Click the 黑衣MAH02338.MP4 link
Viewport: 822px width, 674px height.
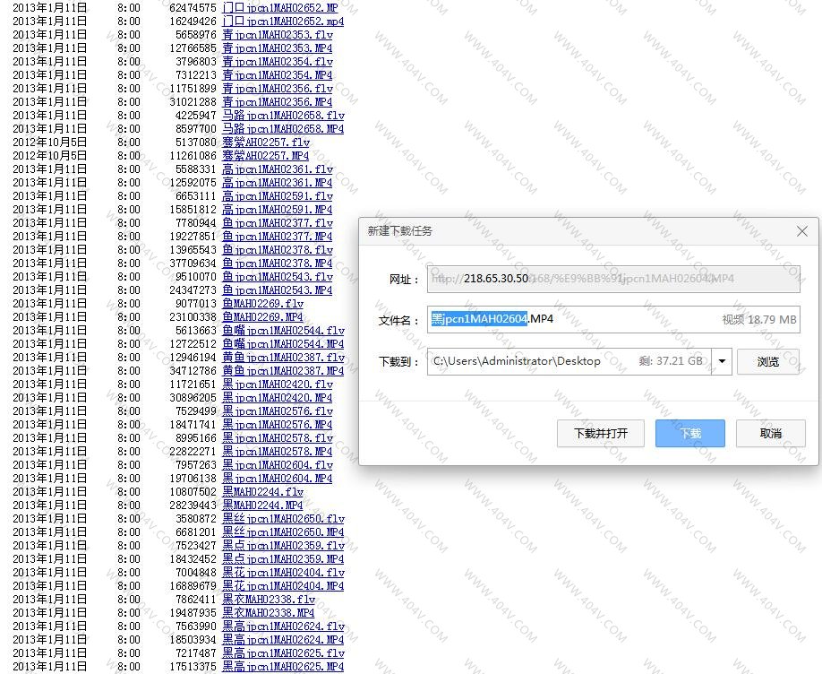coord(269,613)
